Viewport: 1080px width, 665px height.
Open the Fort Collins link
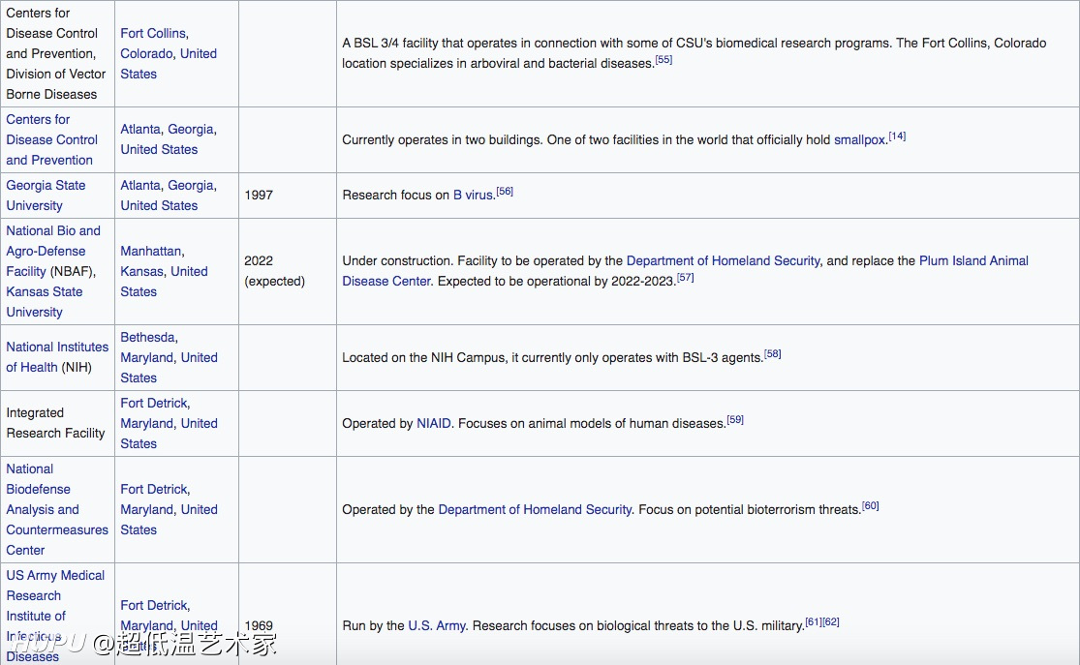click(x=153, y=33)
